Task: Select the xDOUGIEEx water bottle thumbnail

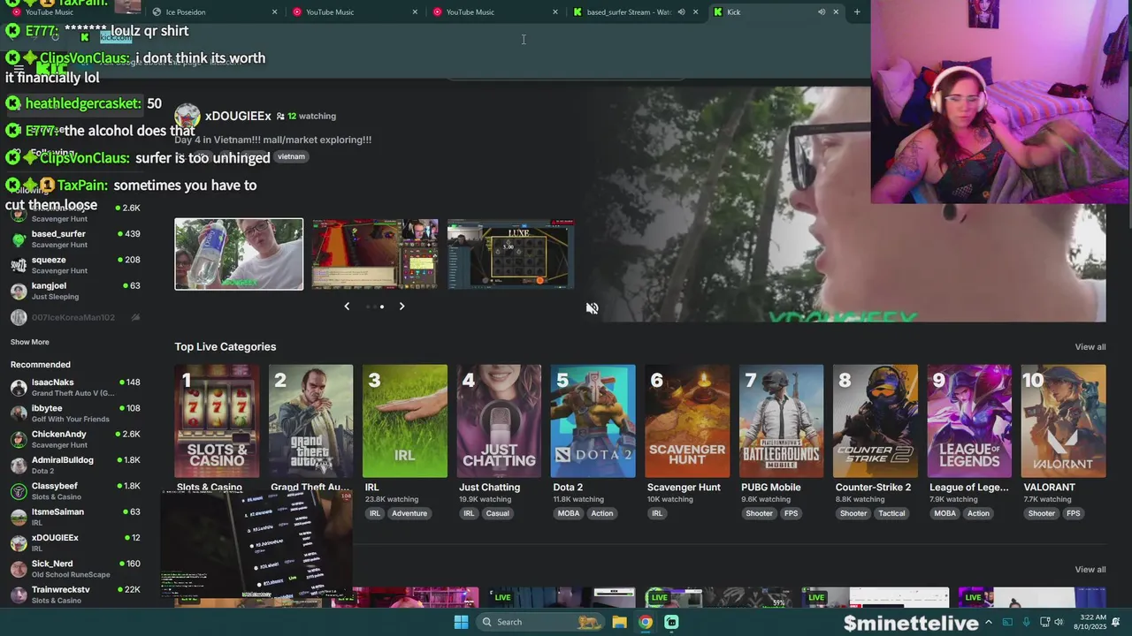Action: (239, 254)
